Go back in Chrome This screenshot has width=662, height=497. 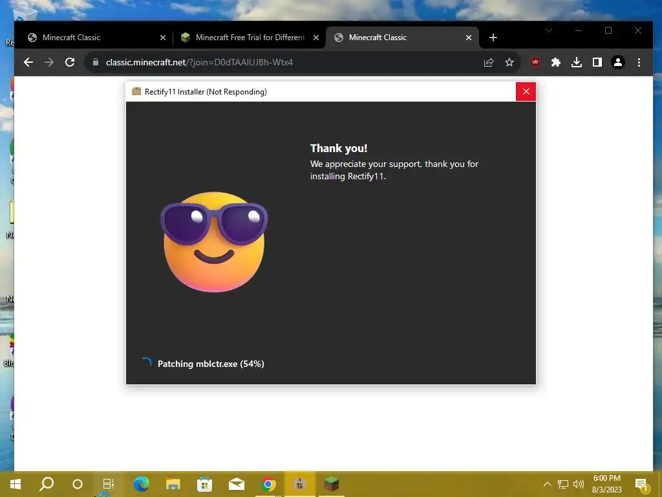(28, 63)
